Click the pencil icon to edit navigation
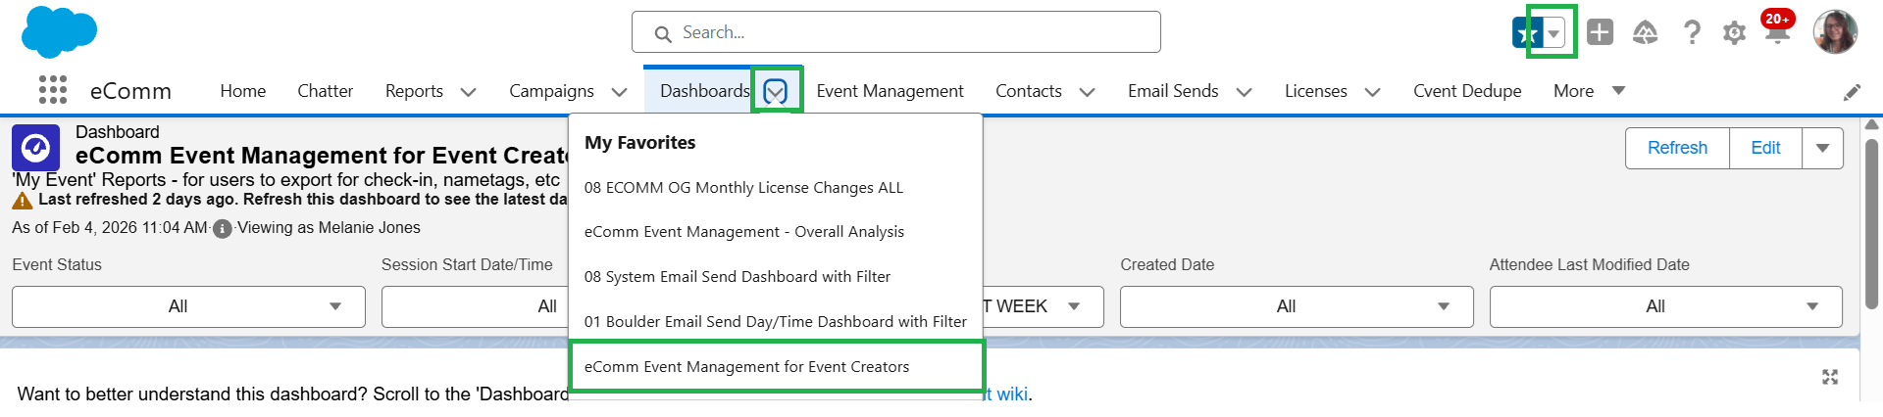Image resolution: width=1883 pixels, height=417 pixels. coord(1852,92)
